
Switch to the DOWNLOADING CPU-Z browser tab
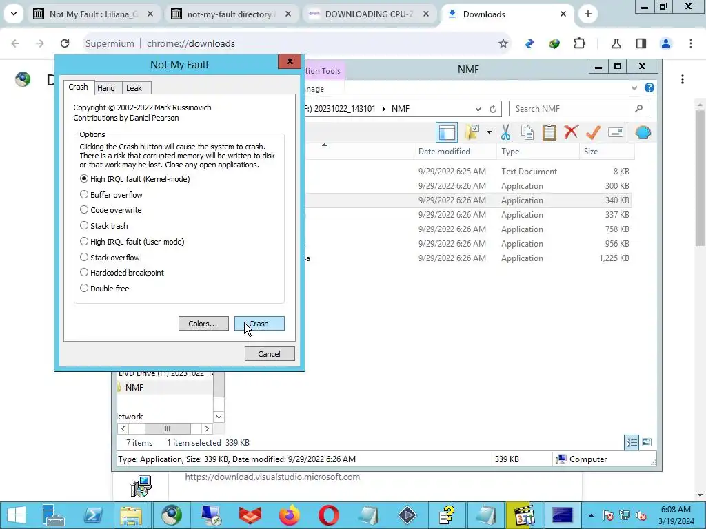369,14
